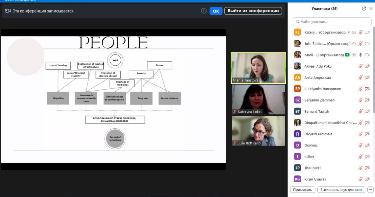Viewport: 375px width, 197px height.
Task: Toggle Dominic's muted microphone
Action: click(361, 145)
